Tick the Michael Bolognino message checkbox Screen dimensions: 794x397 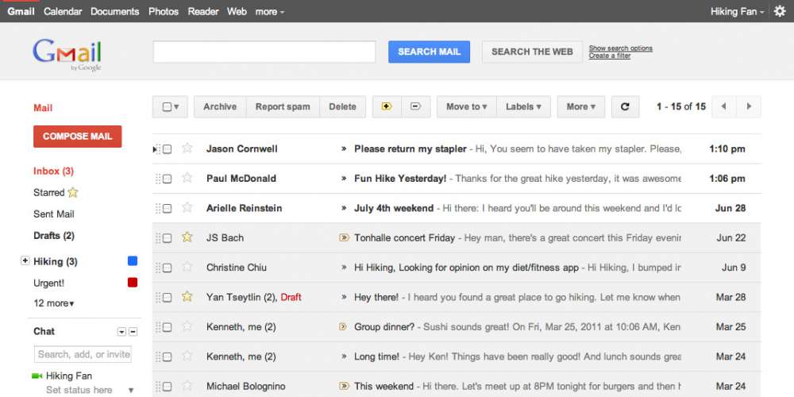point(167,387)
